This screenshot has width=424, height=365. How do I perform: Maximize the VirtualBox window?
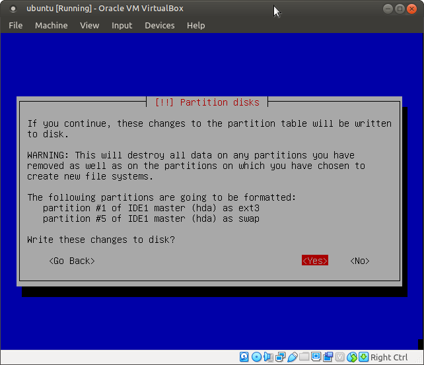[x=400, y=9]
